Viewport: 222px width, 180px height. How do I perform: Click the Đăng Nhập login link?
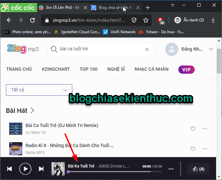click(x=192, y=49)
